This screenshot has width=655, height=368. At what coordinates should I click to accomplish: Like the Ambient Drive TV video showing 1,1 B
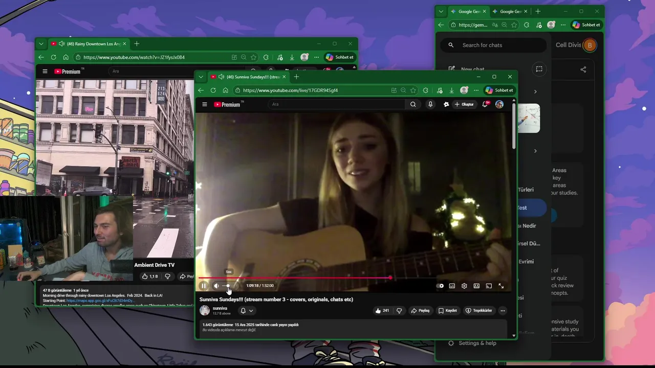(x=150, y=277)
